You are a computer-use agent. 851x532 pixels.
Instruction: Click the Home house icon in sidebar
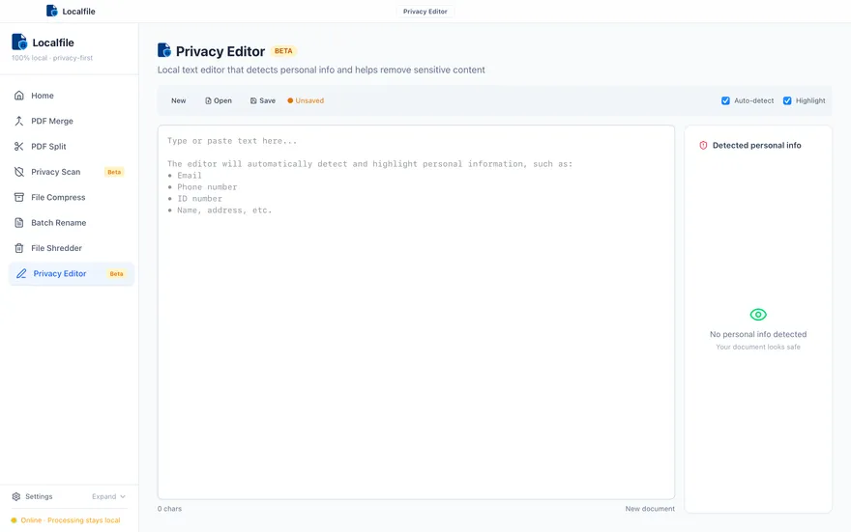click(19, 96)
